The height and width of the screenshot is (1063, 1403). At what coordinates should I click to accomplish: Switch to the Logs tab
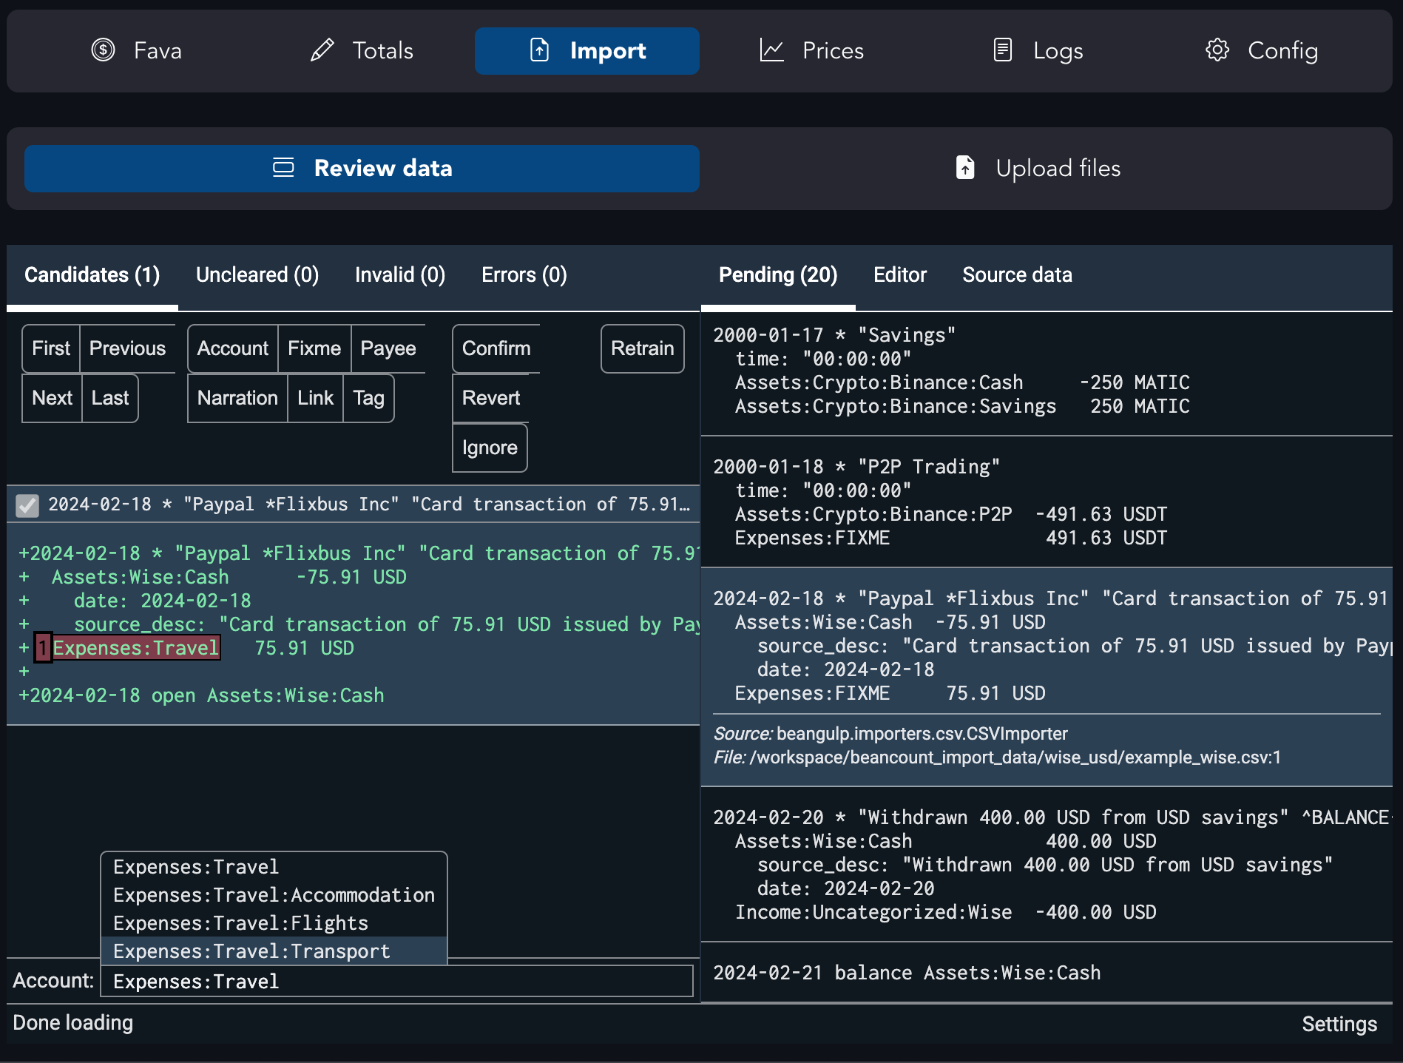click(1037, 51)
